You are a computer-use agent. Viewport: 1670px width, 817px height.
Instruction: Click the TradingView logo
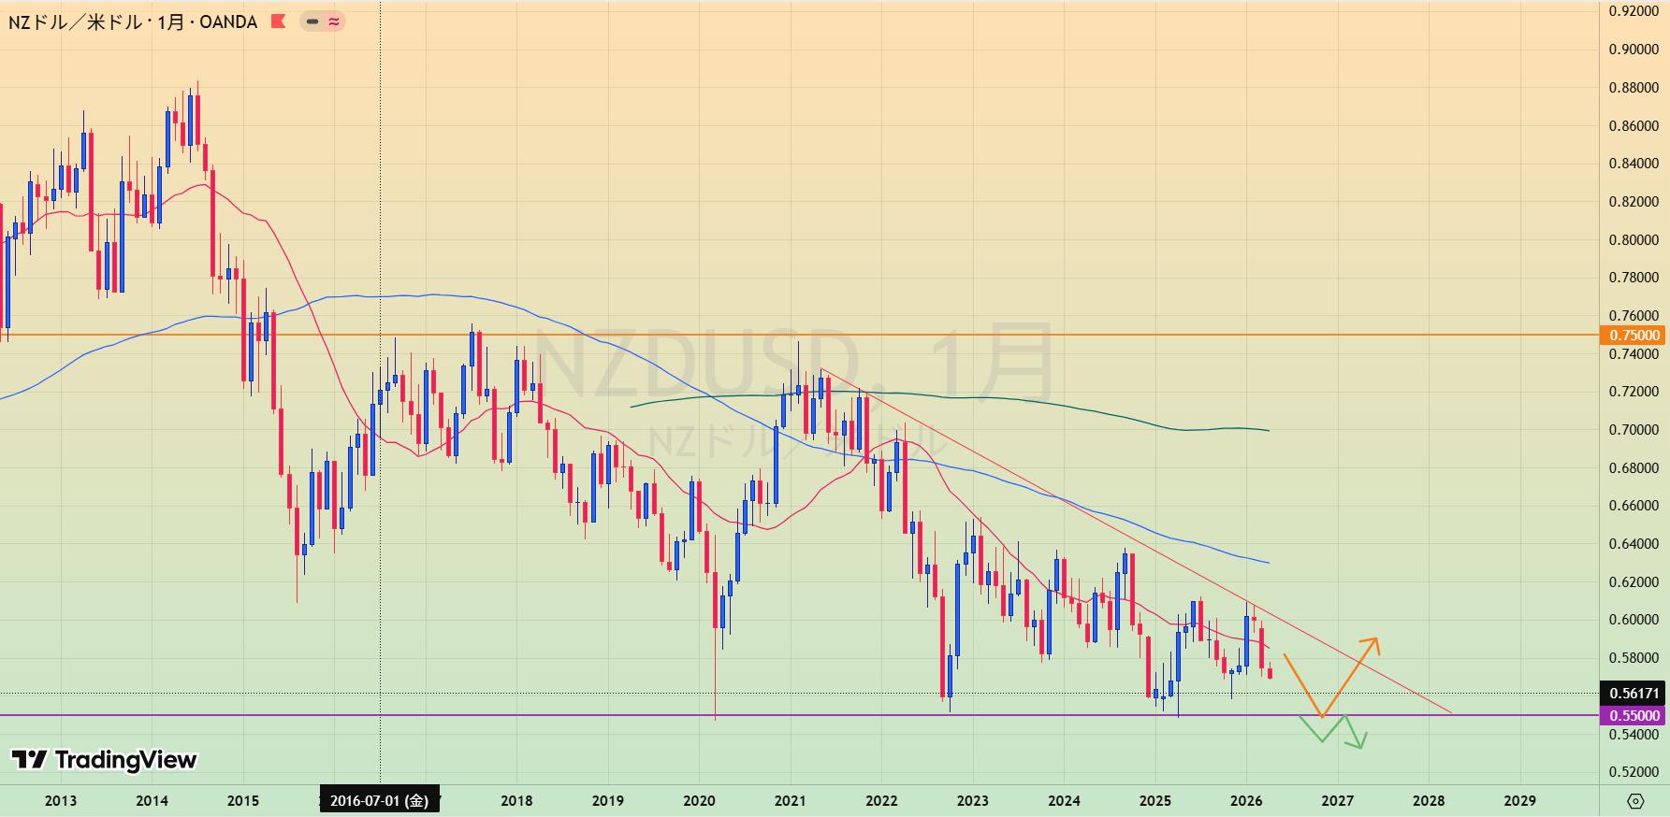tap(104, 760)
